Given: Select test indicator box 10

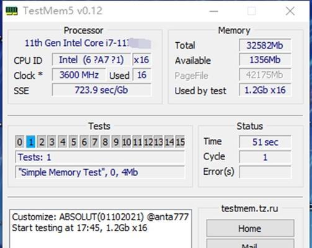Looking at the screenshot, I should click(127, 142).
